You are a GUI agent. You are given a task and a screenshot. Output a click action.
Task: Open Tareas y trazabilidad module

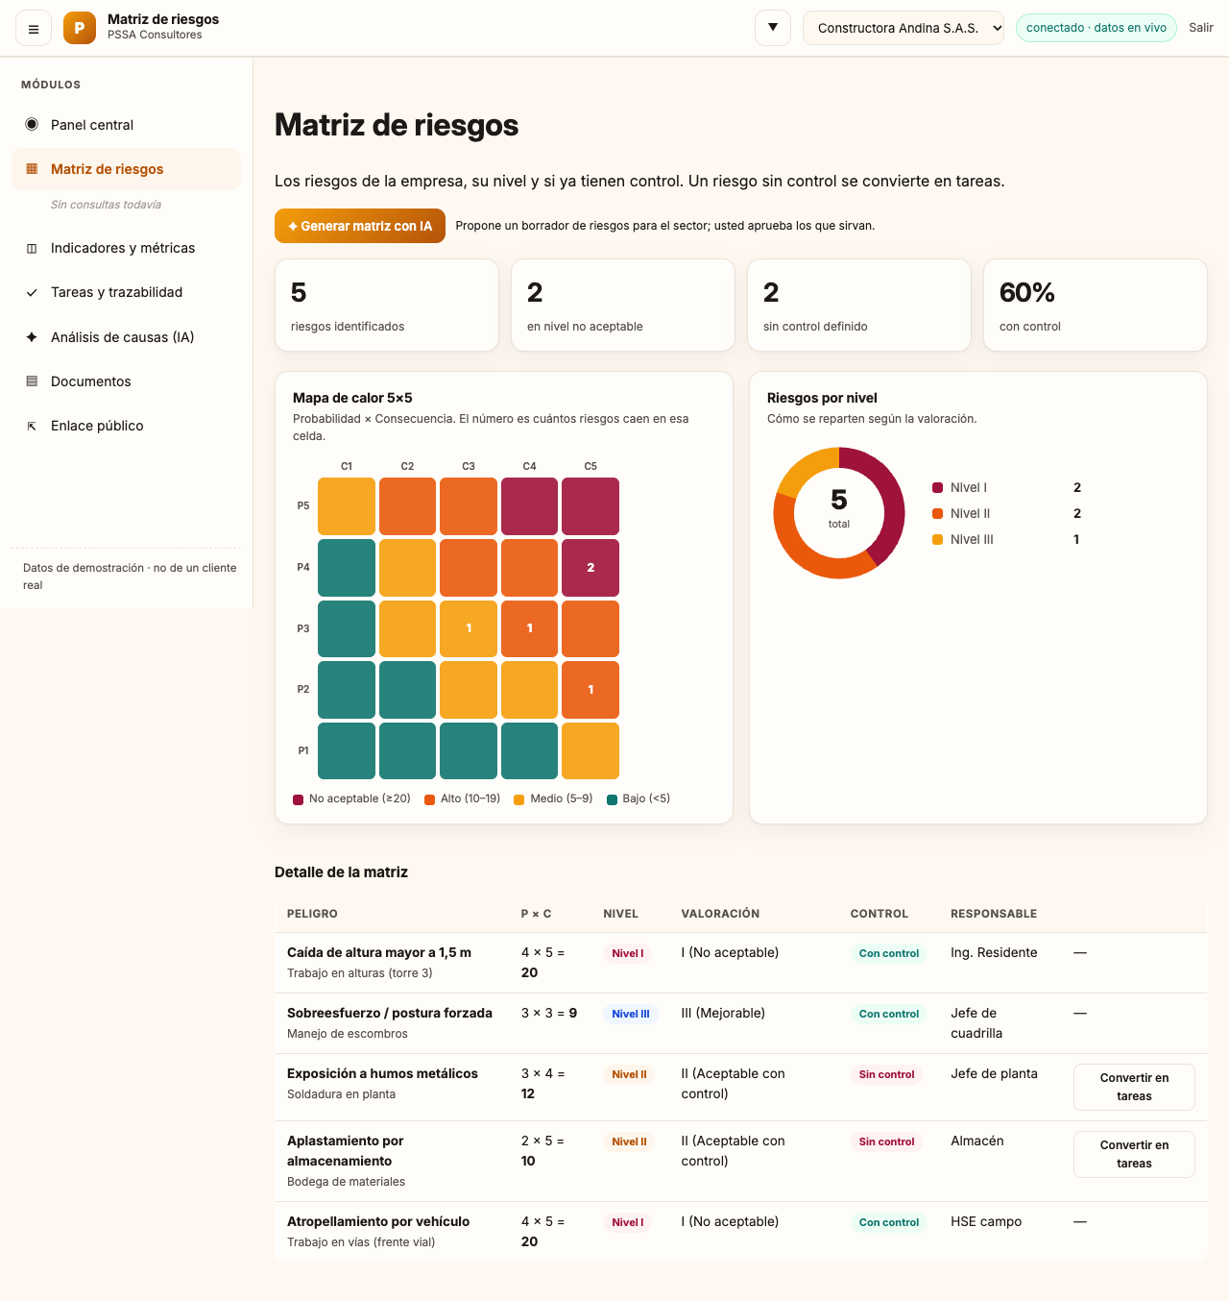coord(126,292)
